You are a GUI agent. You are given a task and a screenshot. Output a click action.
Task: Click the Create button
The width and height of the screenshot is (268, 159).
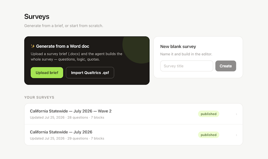tap(225, 66)
